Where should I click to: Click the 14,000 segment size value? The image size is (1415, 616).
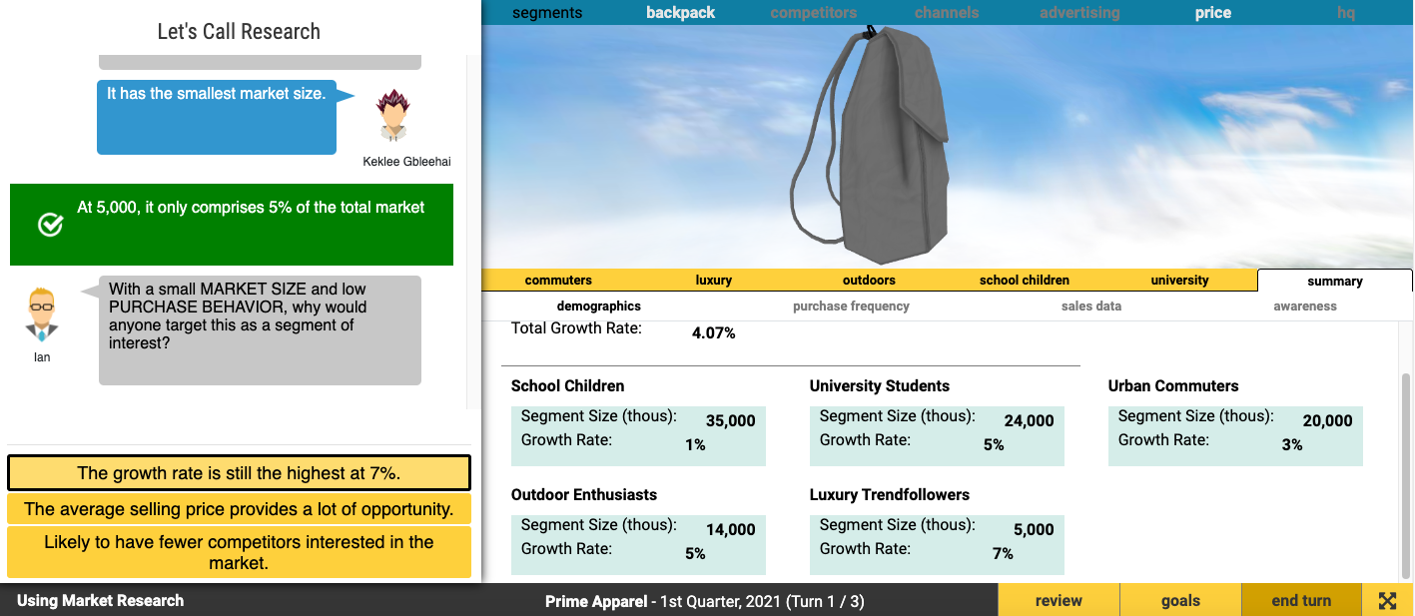pyautogui.click(x=731, y=530)
